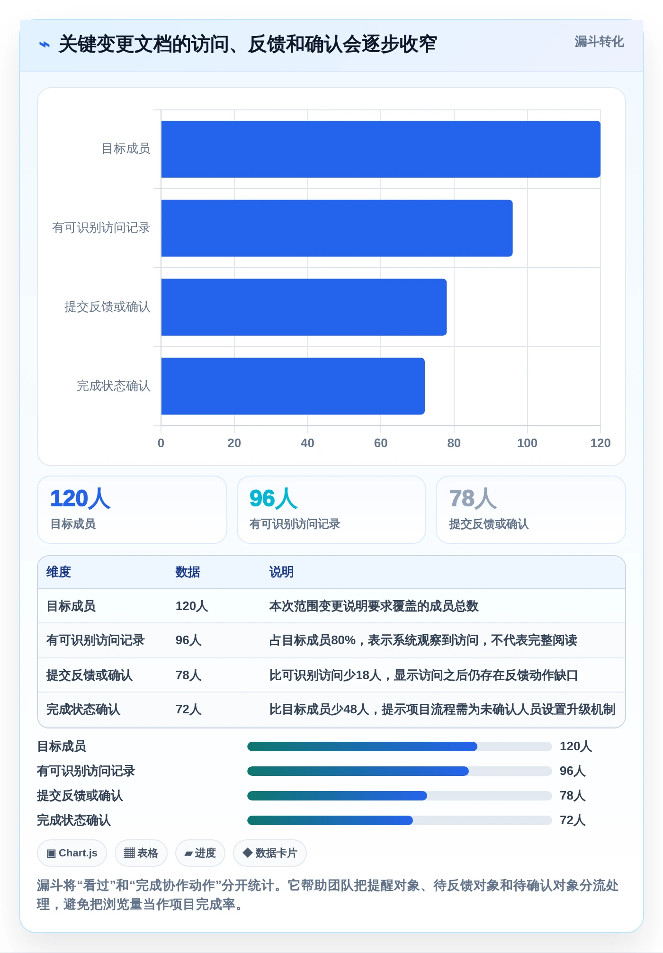Image resolution: width=663 pixels, height=953 pixels.
Task: Click the 说明 column header
Action: (x=282, y=572)
